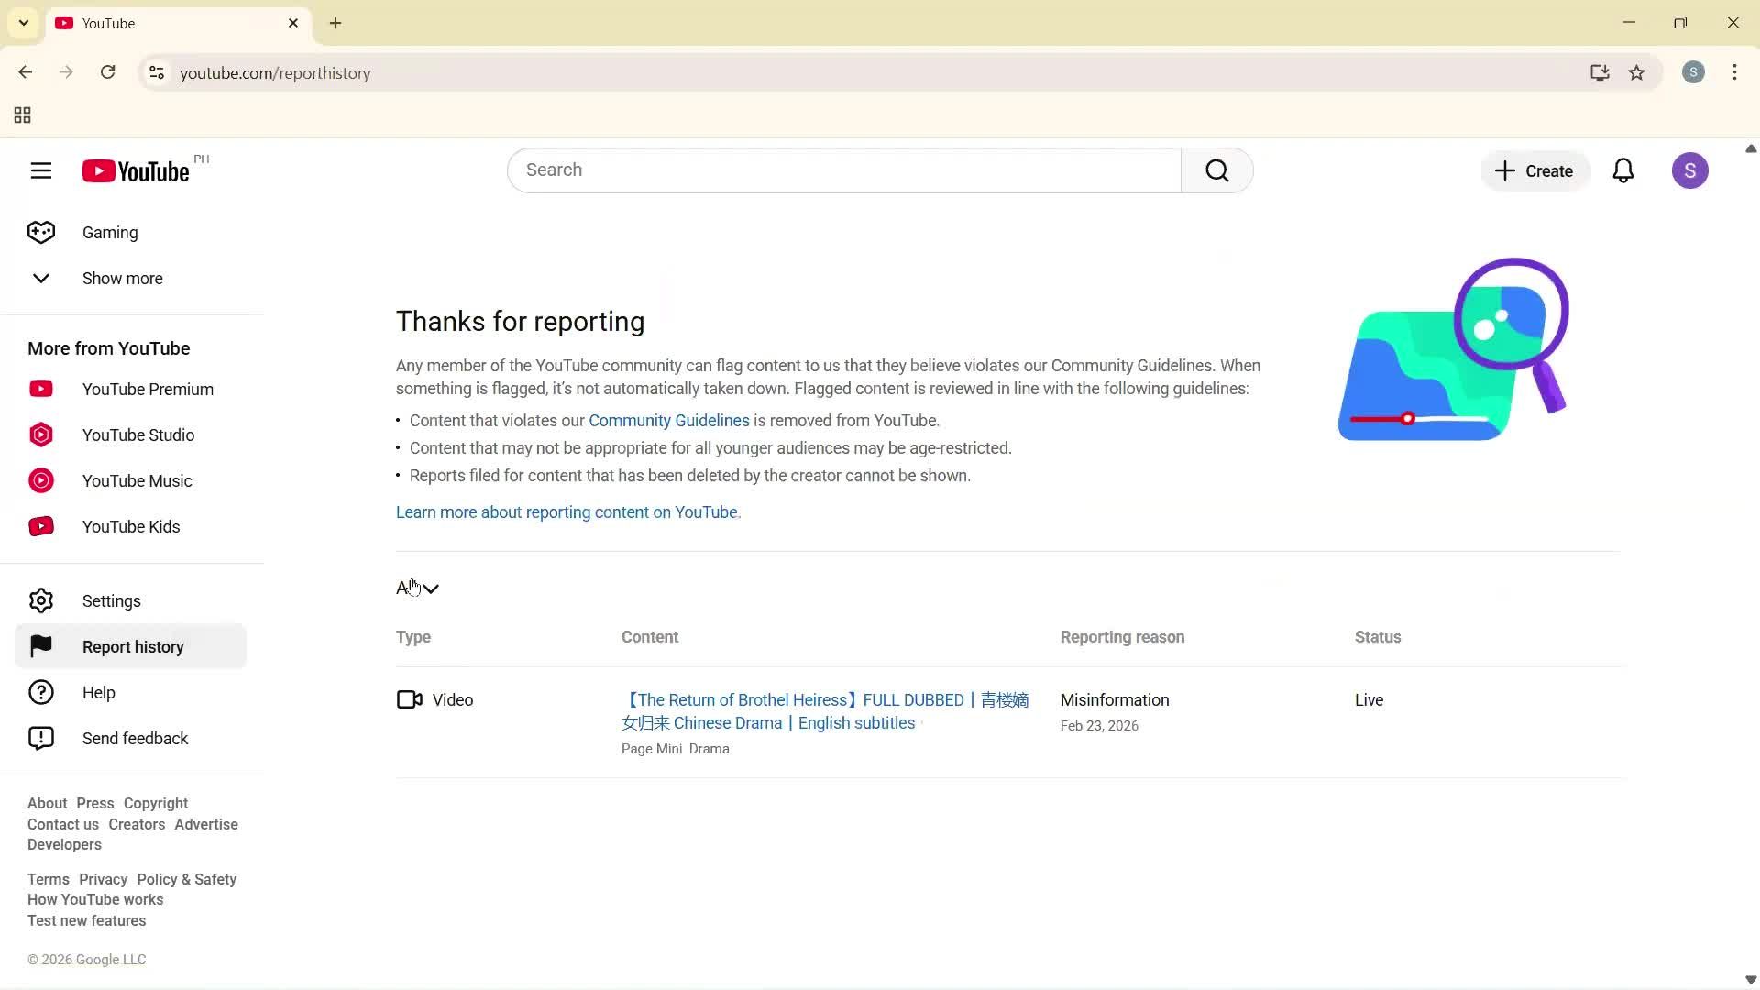Open YouTube Kids
This screenshot has width=1760, height=990.
point(131,526)
